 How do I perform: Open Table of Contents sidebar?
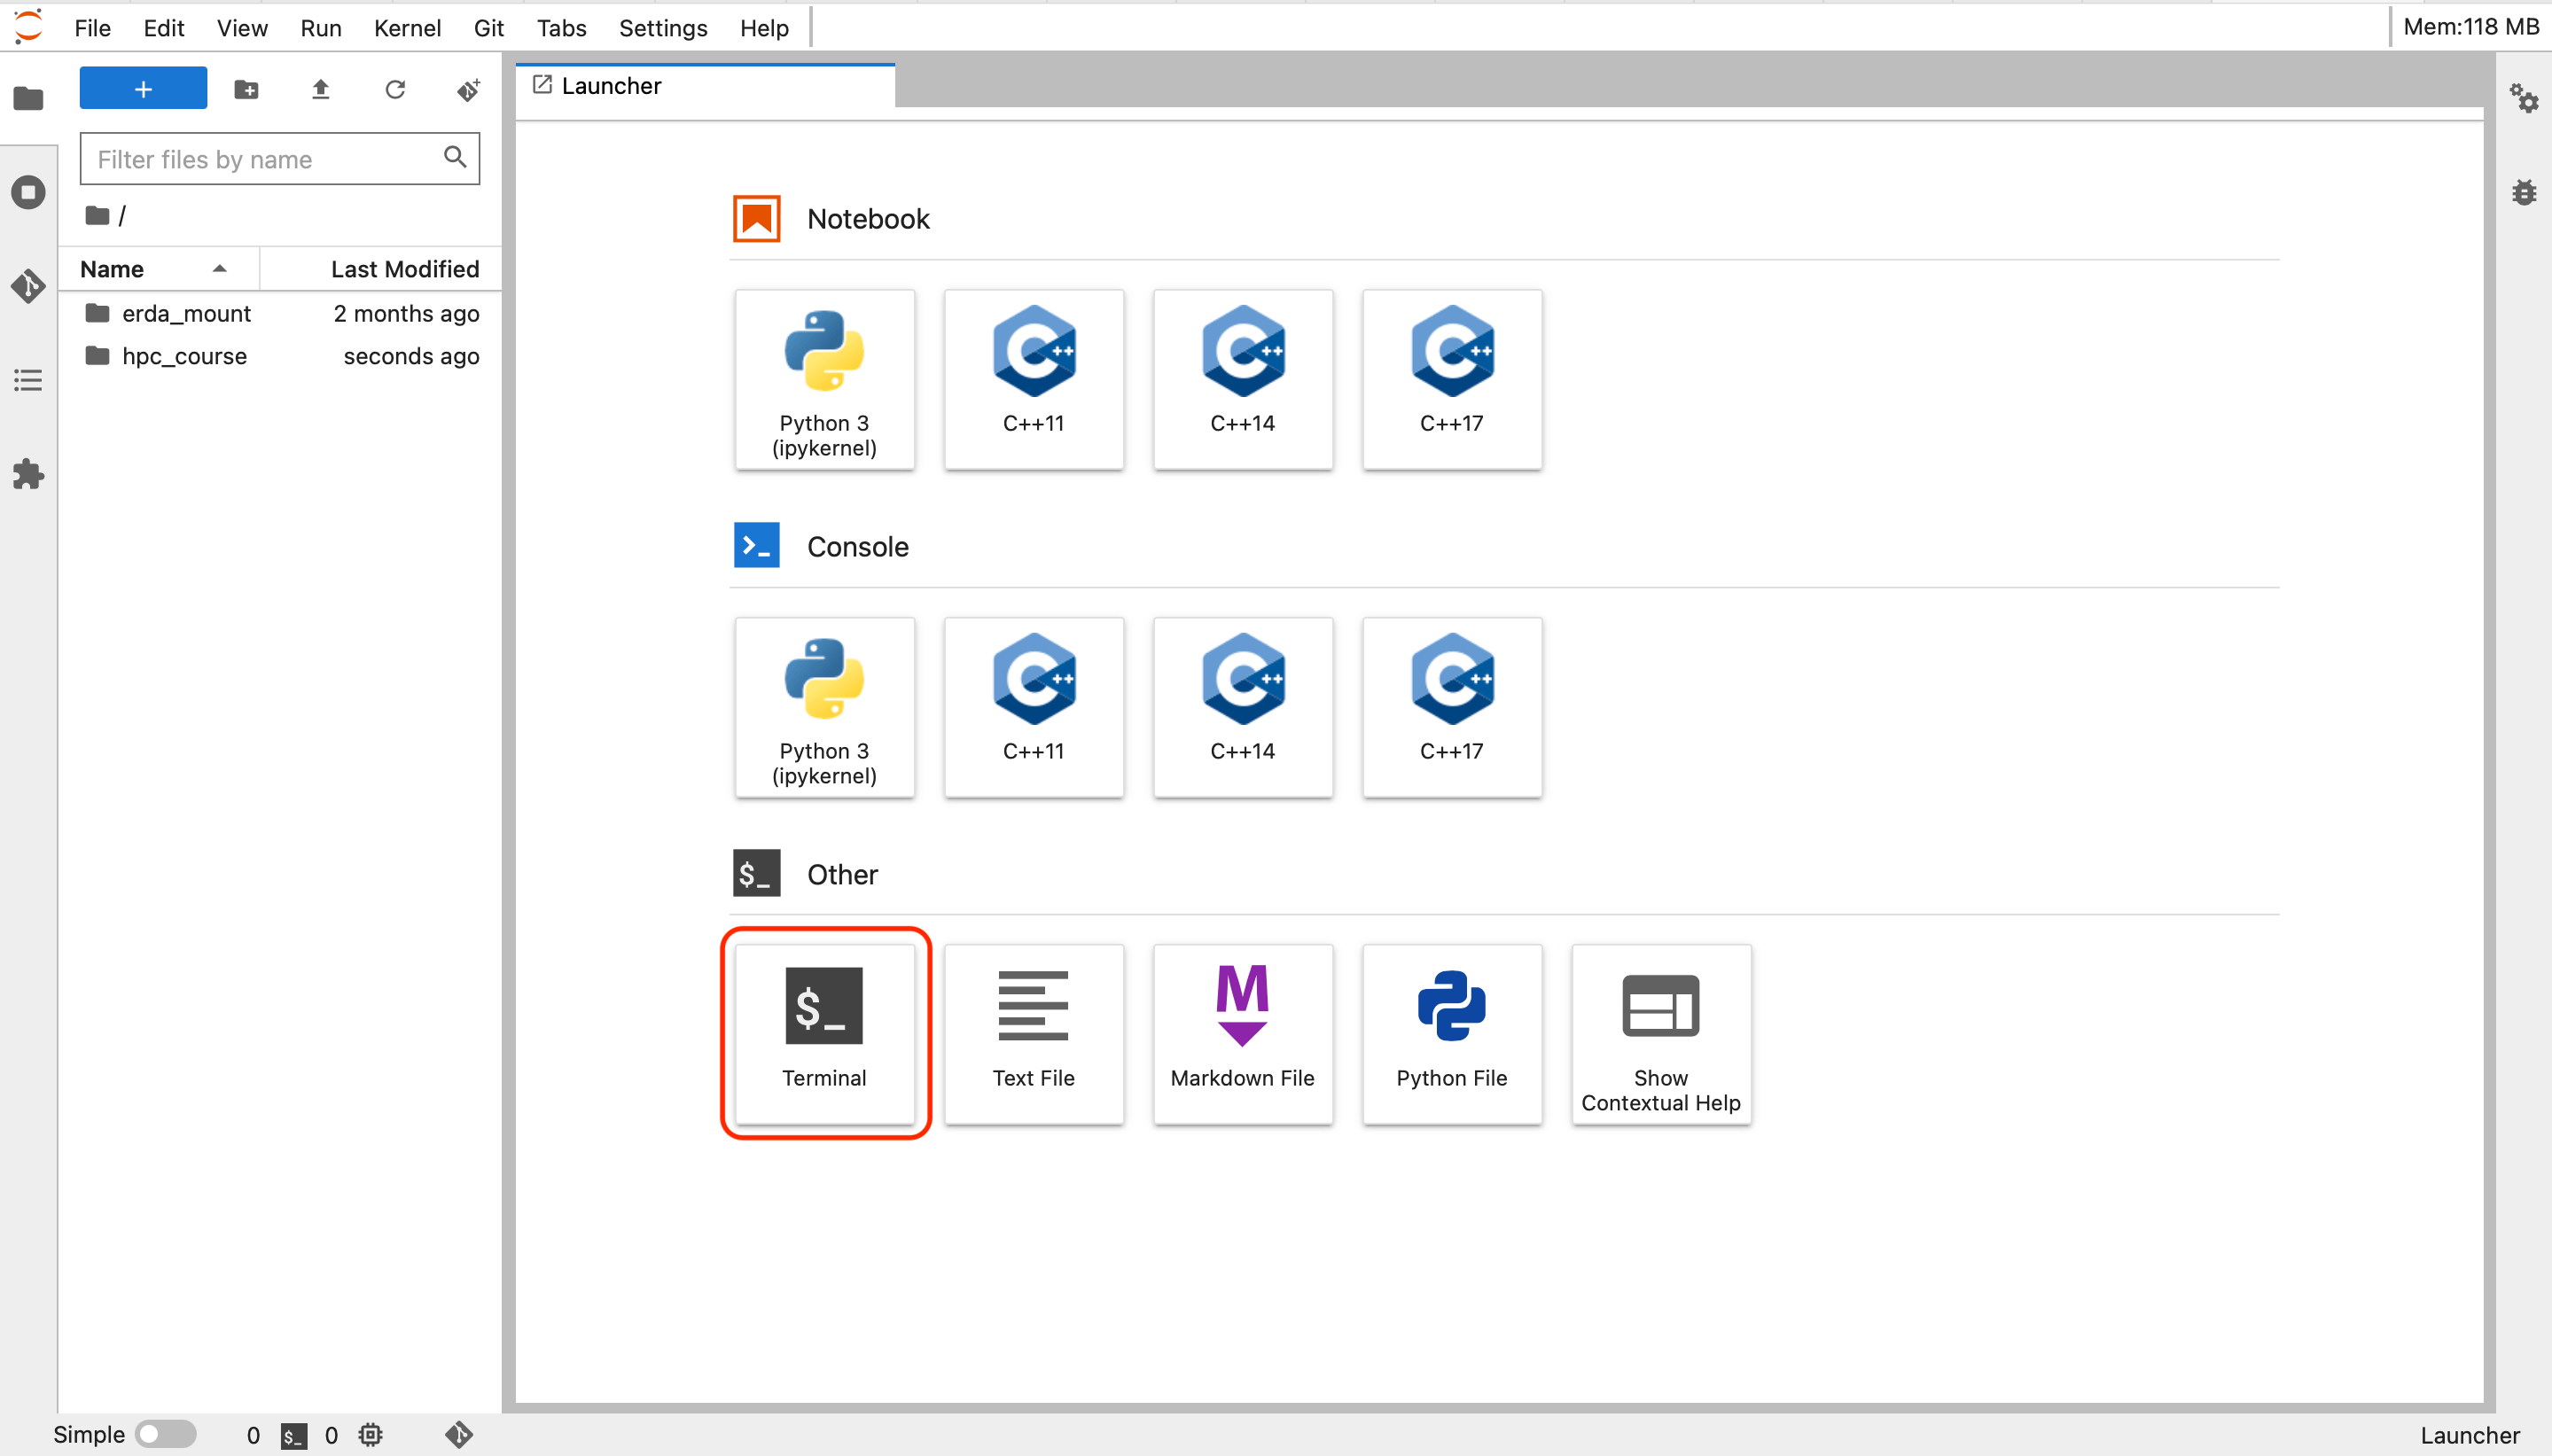(28, 380)
